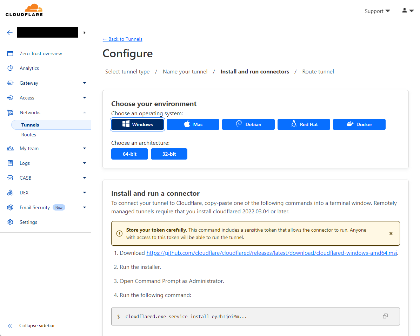Choose Windows operating system
The width and height of the screenshot is (420, 336).
[x=138, y=124]
